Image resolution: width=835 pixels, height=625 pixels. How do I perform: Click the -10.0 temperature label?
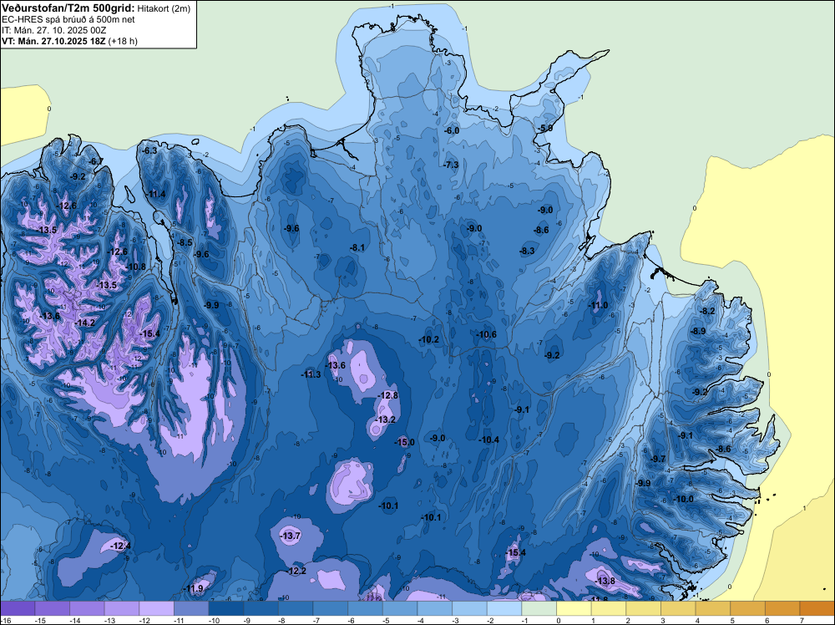pyautogui.click(x=684, y=500)
